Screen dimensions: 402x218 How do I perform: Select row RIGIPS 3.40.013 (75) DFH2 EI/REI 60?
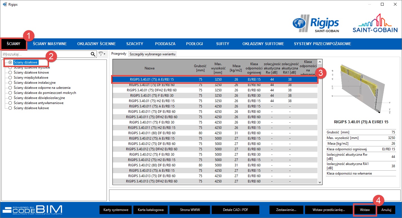pos(215,181)
